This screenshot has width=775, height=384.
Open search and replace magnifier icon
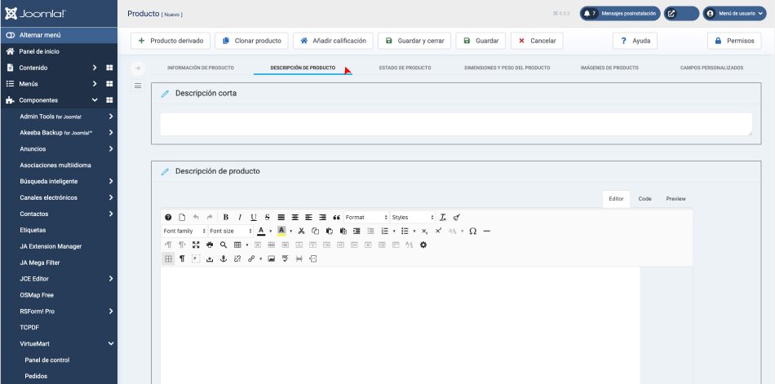click(224, 245)
